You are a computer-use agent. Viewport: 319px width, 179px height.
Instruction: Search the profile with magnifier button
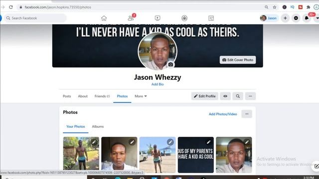[x=238, y=96]
